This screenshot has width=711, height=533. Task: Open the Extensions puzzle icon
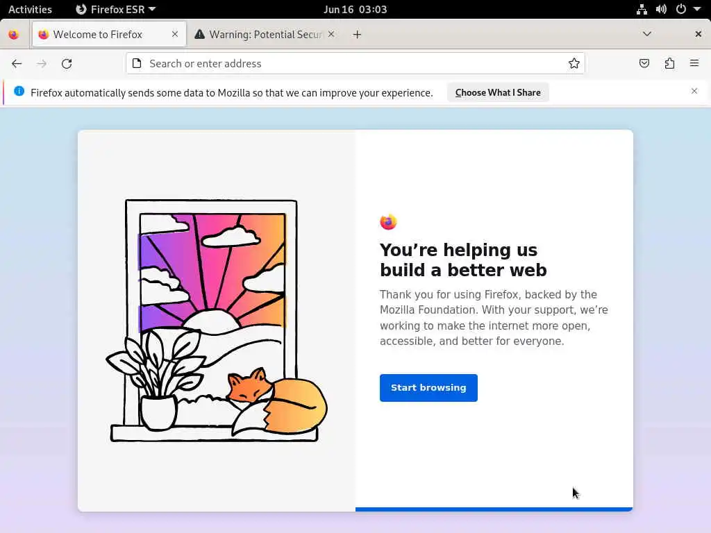coord(669,63)
